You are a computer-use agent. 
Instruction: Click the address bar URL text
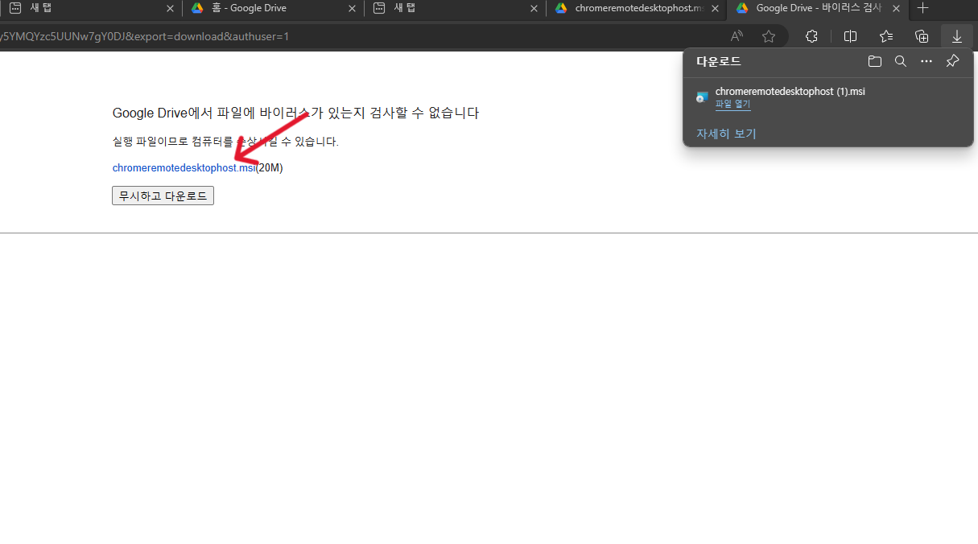145,36
